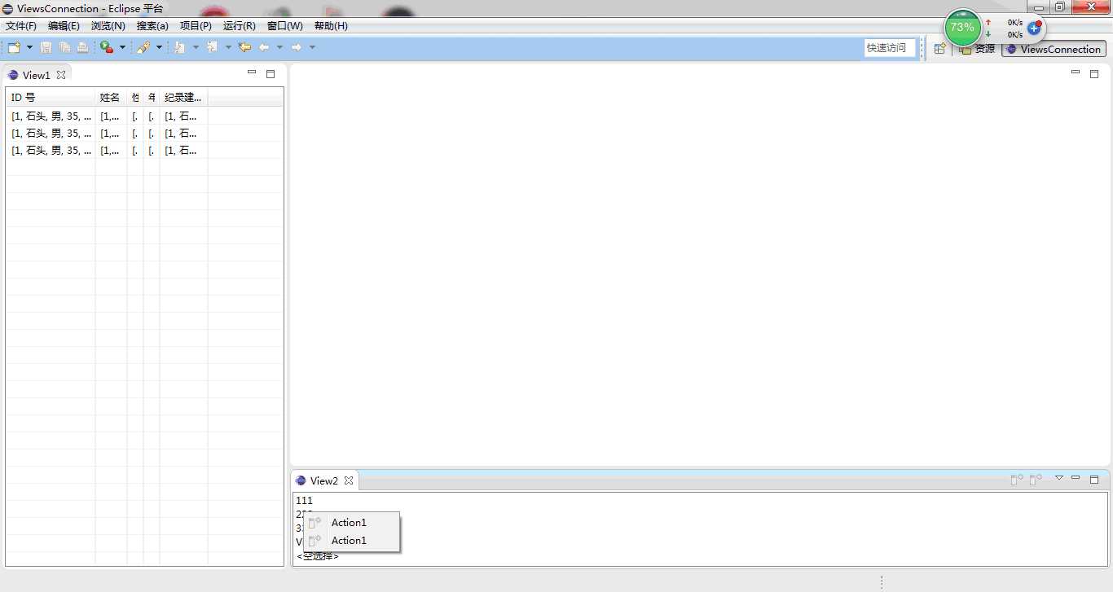Open the 浏览(N) menu
Image resolution: width=1113 pixels, height=592 pixels.
[108, 26]
